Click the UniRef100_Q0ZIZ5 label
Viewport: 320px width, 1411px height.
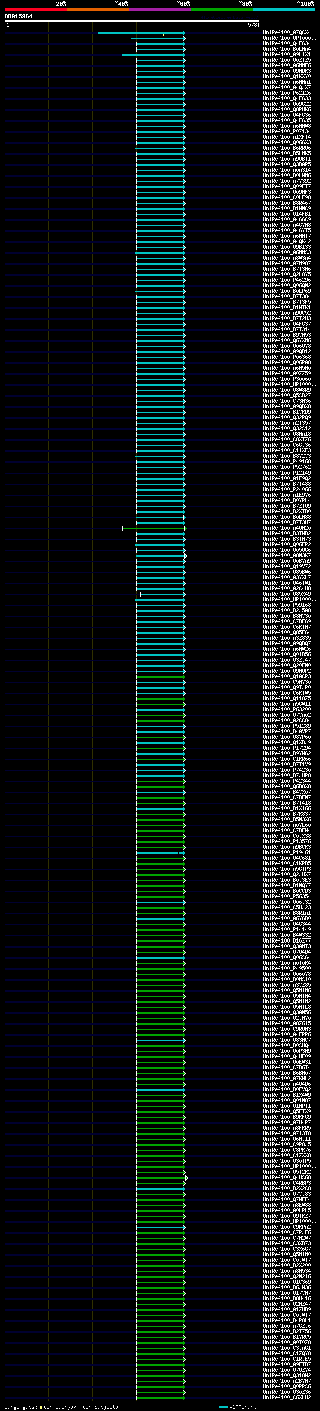pyautogui.click(x=287, y=60)
